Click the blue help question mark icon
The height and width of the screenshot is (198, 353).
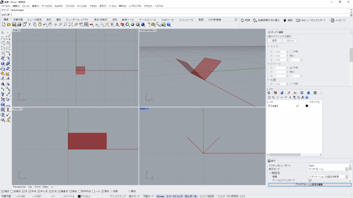pos(169,24)
